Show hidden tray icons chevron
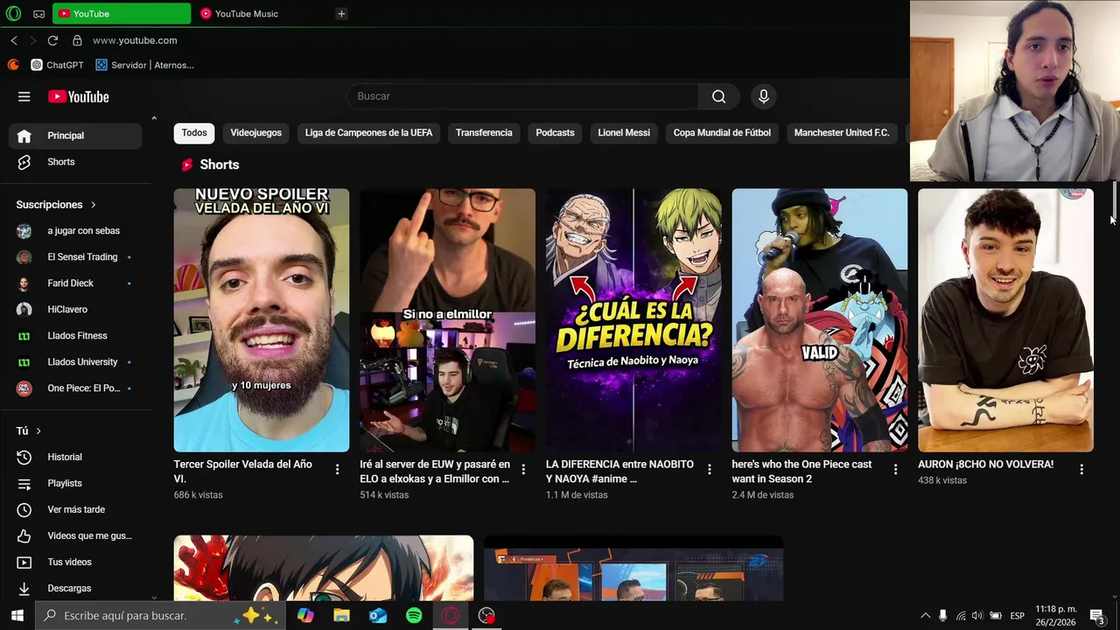The height and width of the screenshot is (630, 1120). 925,615
